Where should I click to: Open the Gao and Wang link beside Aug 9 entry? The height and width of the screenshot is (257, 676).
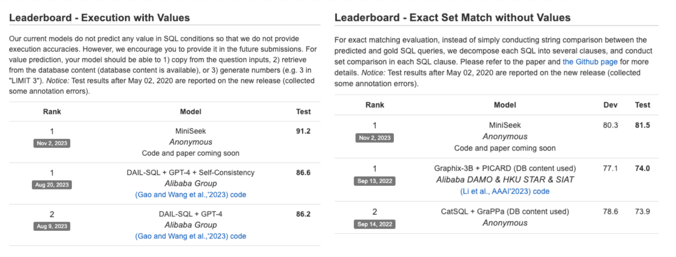click(181, 236)
